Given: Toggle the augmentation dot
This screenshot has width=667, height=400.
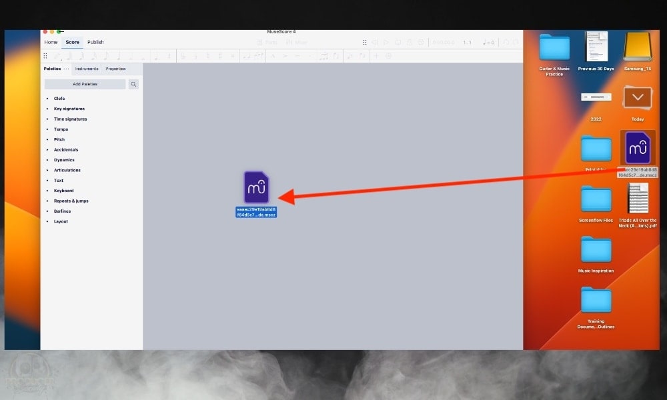Looking at the screenshot, I should (x=156, y=56).
